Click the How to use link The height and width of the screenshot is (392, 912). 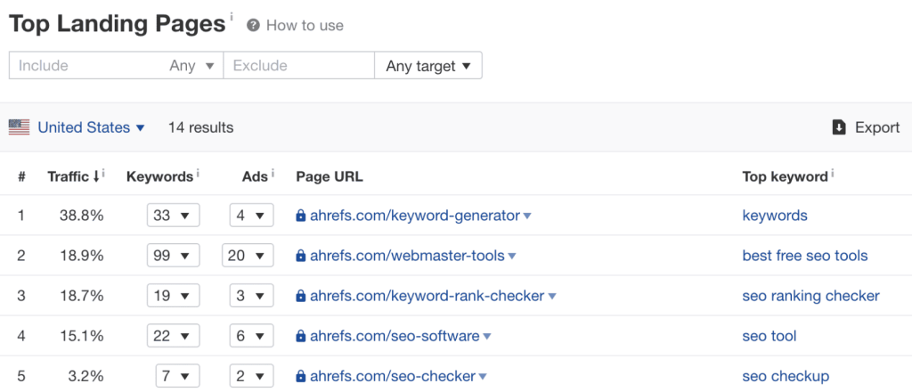pos(305,26)
